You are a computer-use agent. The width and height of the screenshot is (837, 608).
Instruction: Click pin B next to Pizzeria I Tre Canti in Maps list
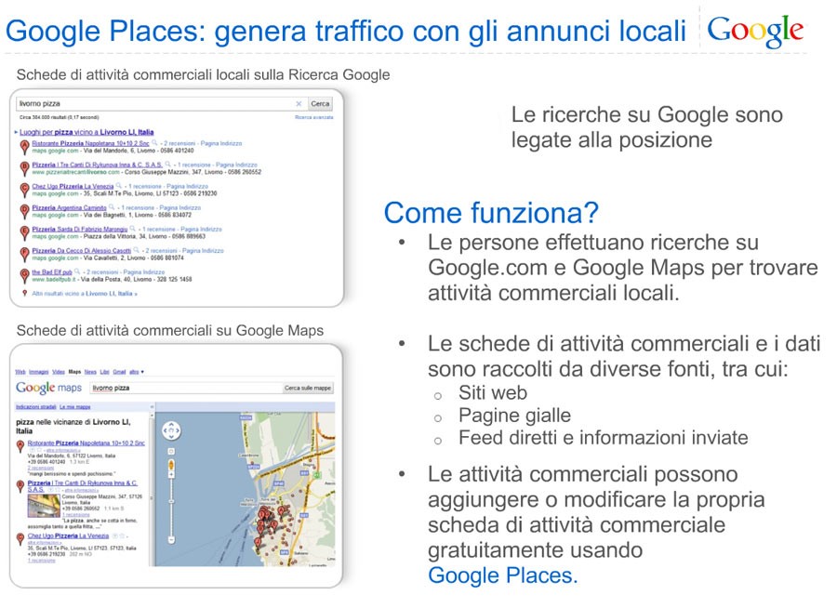pos(20,486)
